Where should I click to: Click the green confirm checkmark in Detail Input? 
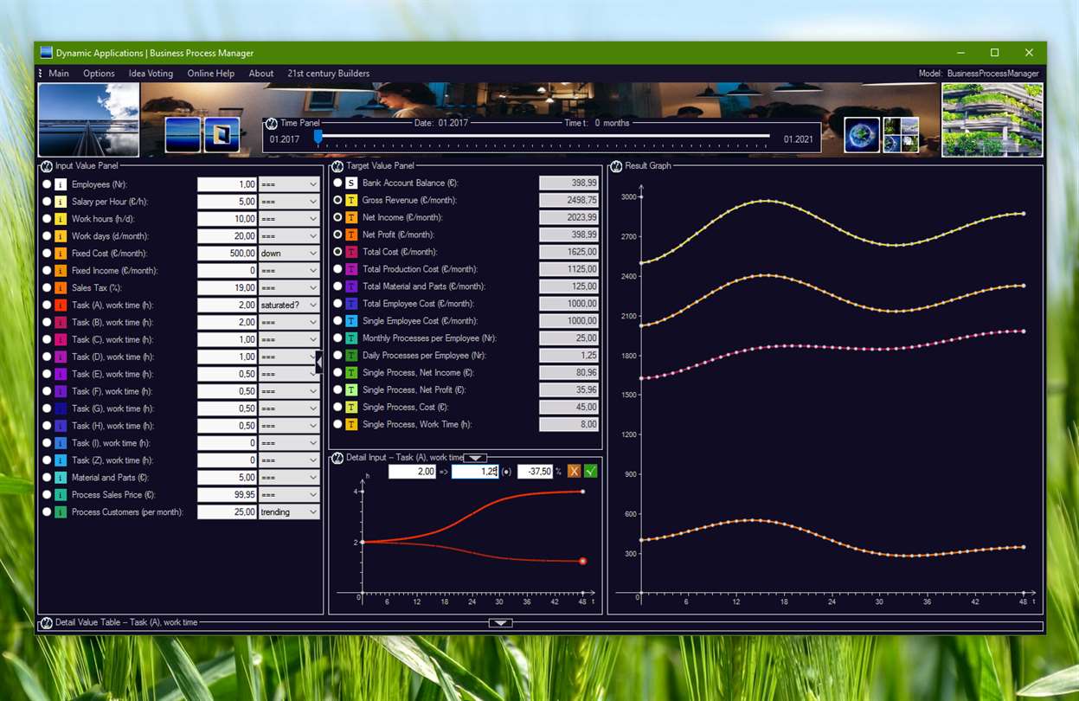coord(591,472)
